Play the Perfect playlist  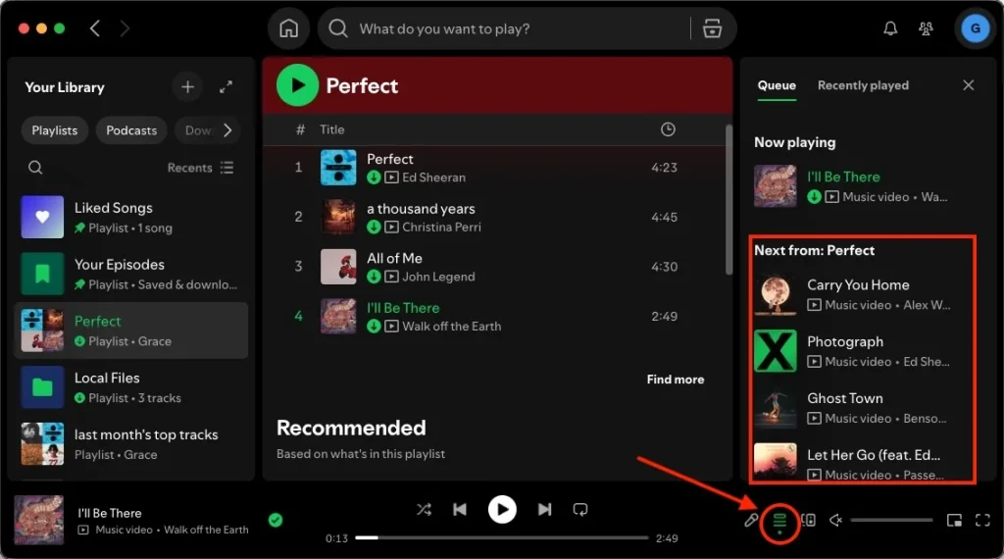point(297,85)
